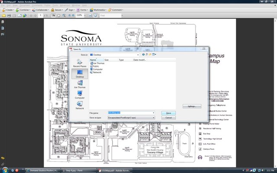Open the Pages panel icon in left sidebar

(3, 22)
